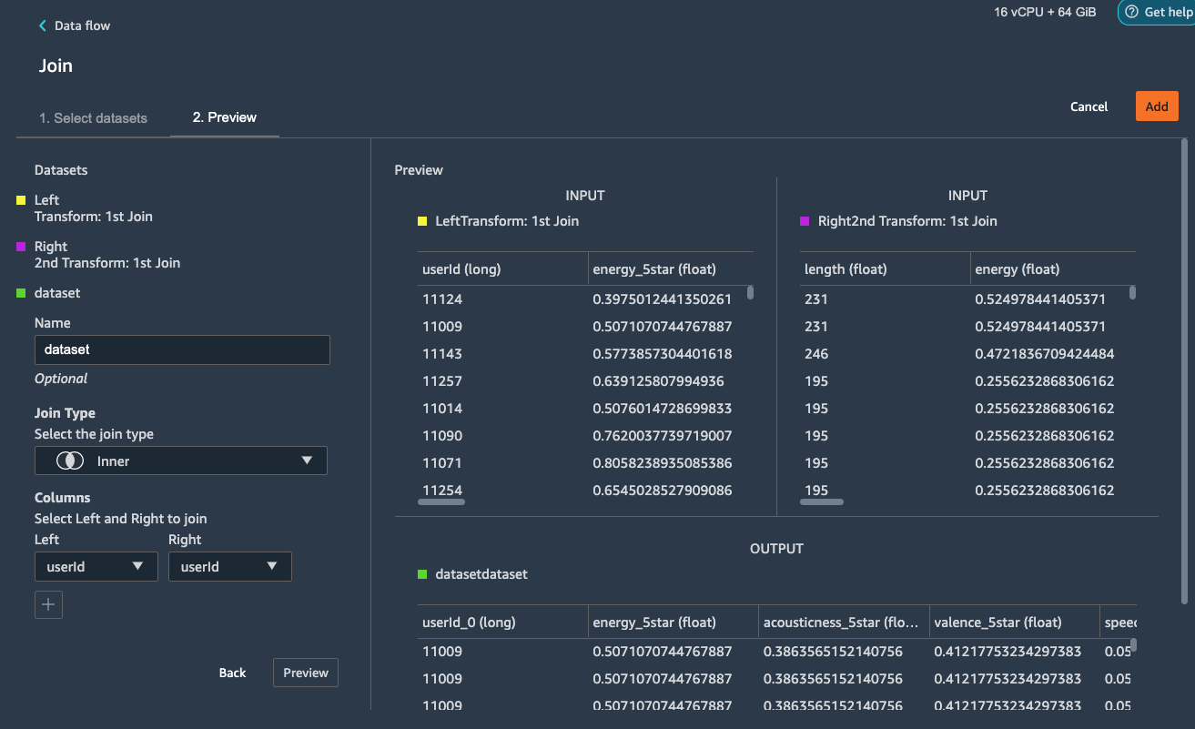Screen dimensions: 1195x729
Task: Click the Right 2nd Transform: 1st Join entry
Action: point(107,255)
